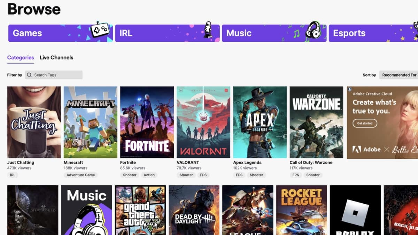Open the Rocket League cover
Screen dimensions: 418x235
(x=302, y=210)
